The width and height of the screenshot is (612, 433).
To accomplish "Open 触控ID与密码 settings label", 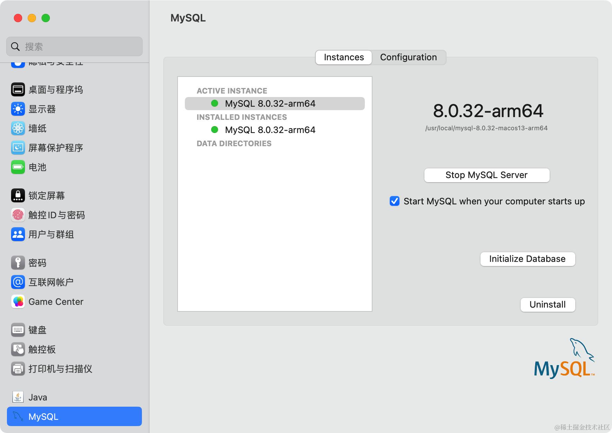I will [x=57, y=215].
